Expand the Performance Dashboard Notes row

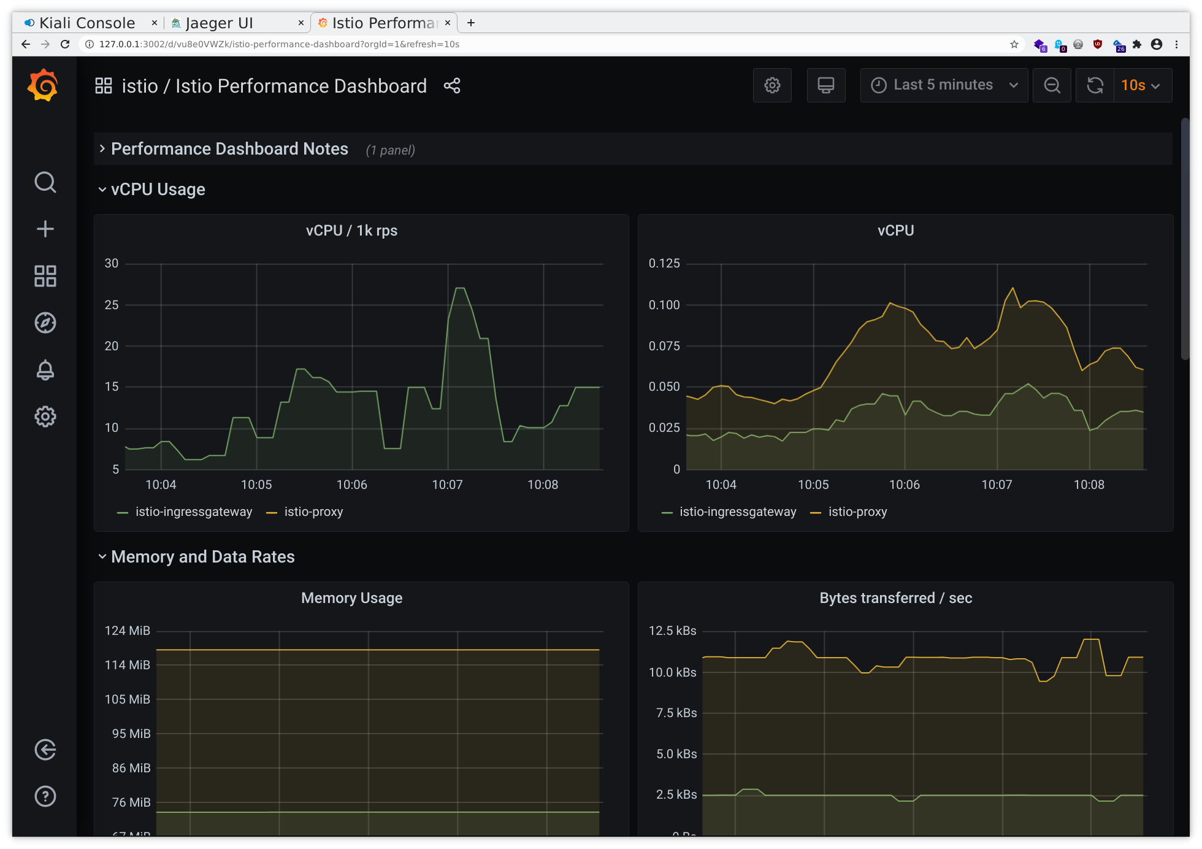coord(229,148)
